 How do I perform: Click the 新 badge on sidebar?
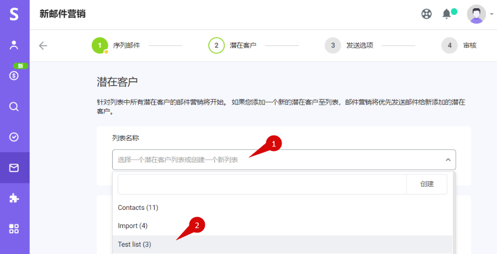tap(20, 66)
